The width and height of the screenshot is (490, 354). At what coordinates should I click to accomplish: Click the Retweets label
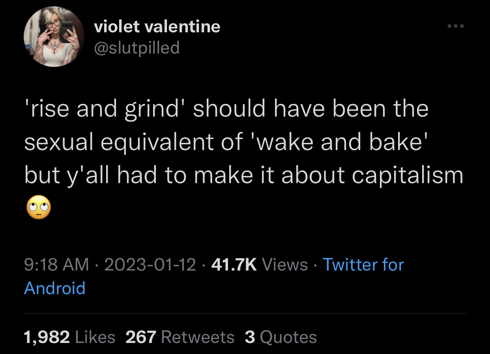[198, 337]
